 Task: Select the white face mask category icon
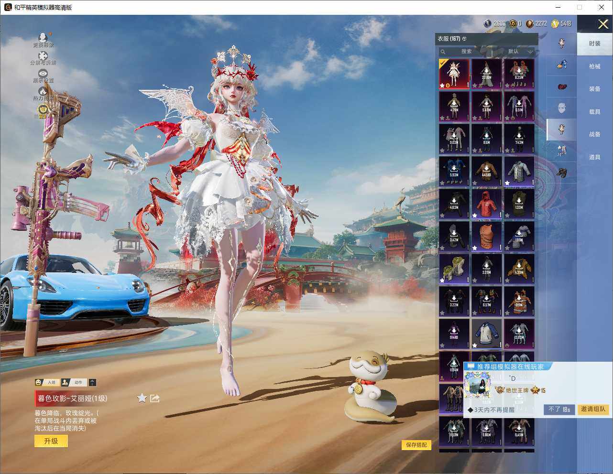point(562,108)
